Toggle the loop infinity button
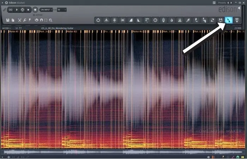Viewport: 247px width, 159px height. (11, 10)
